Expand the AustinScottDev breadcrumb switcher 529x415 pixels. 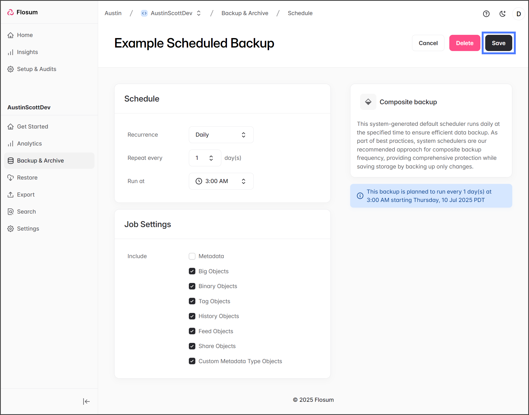click(x=199, y=13)
